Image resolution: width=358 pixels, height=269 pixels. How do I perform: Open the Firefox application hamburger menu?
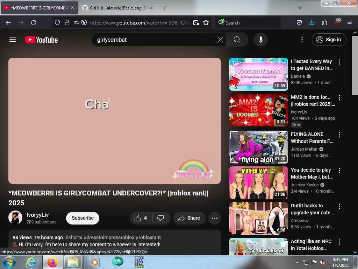(349, 22)
